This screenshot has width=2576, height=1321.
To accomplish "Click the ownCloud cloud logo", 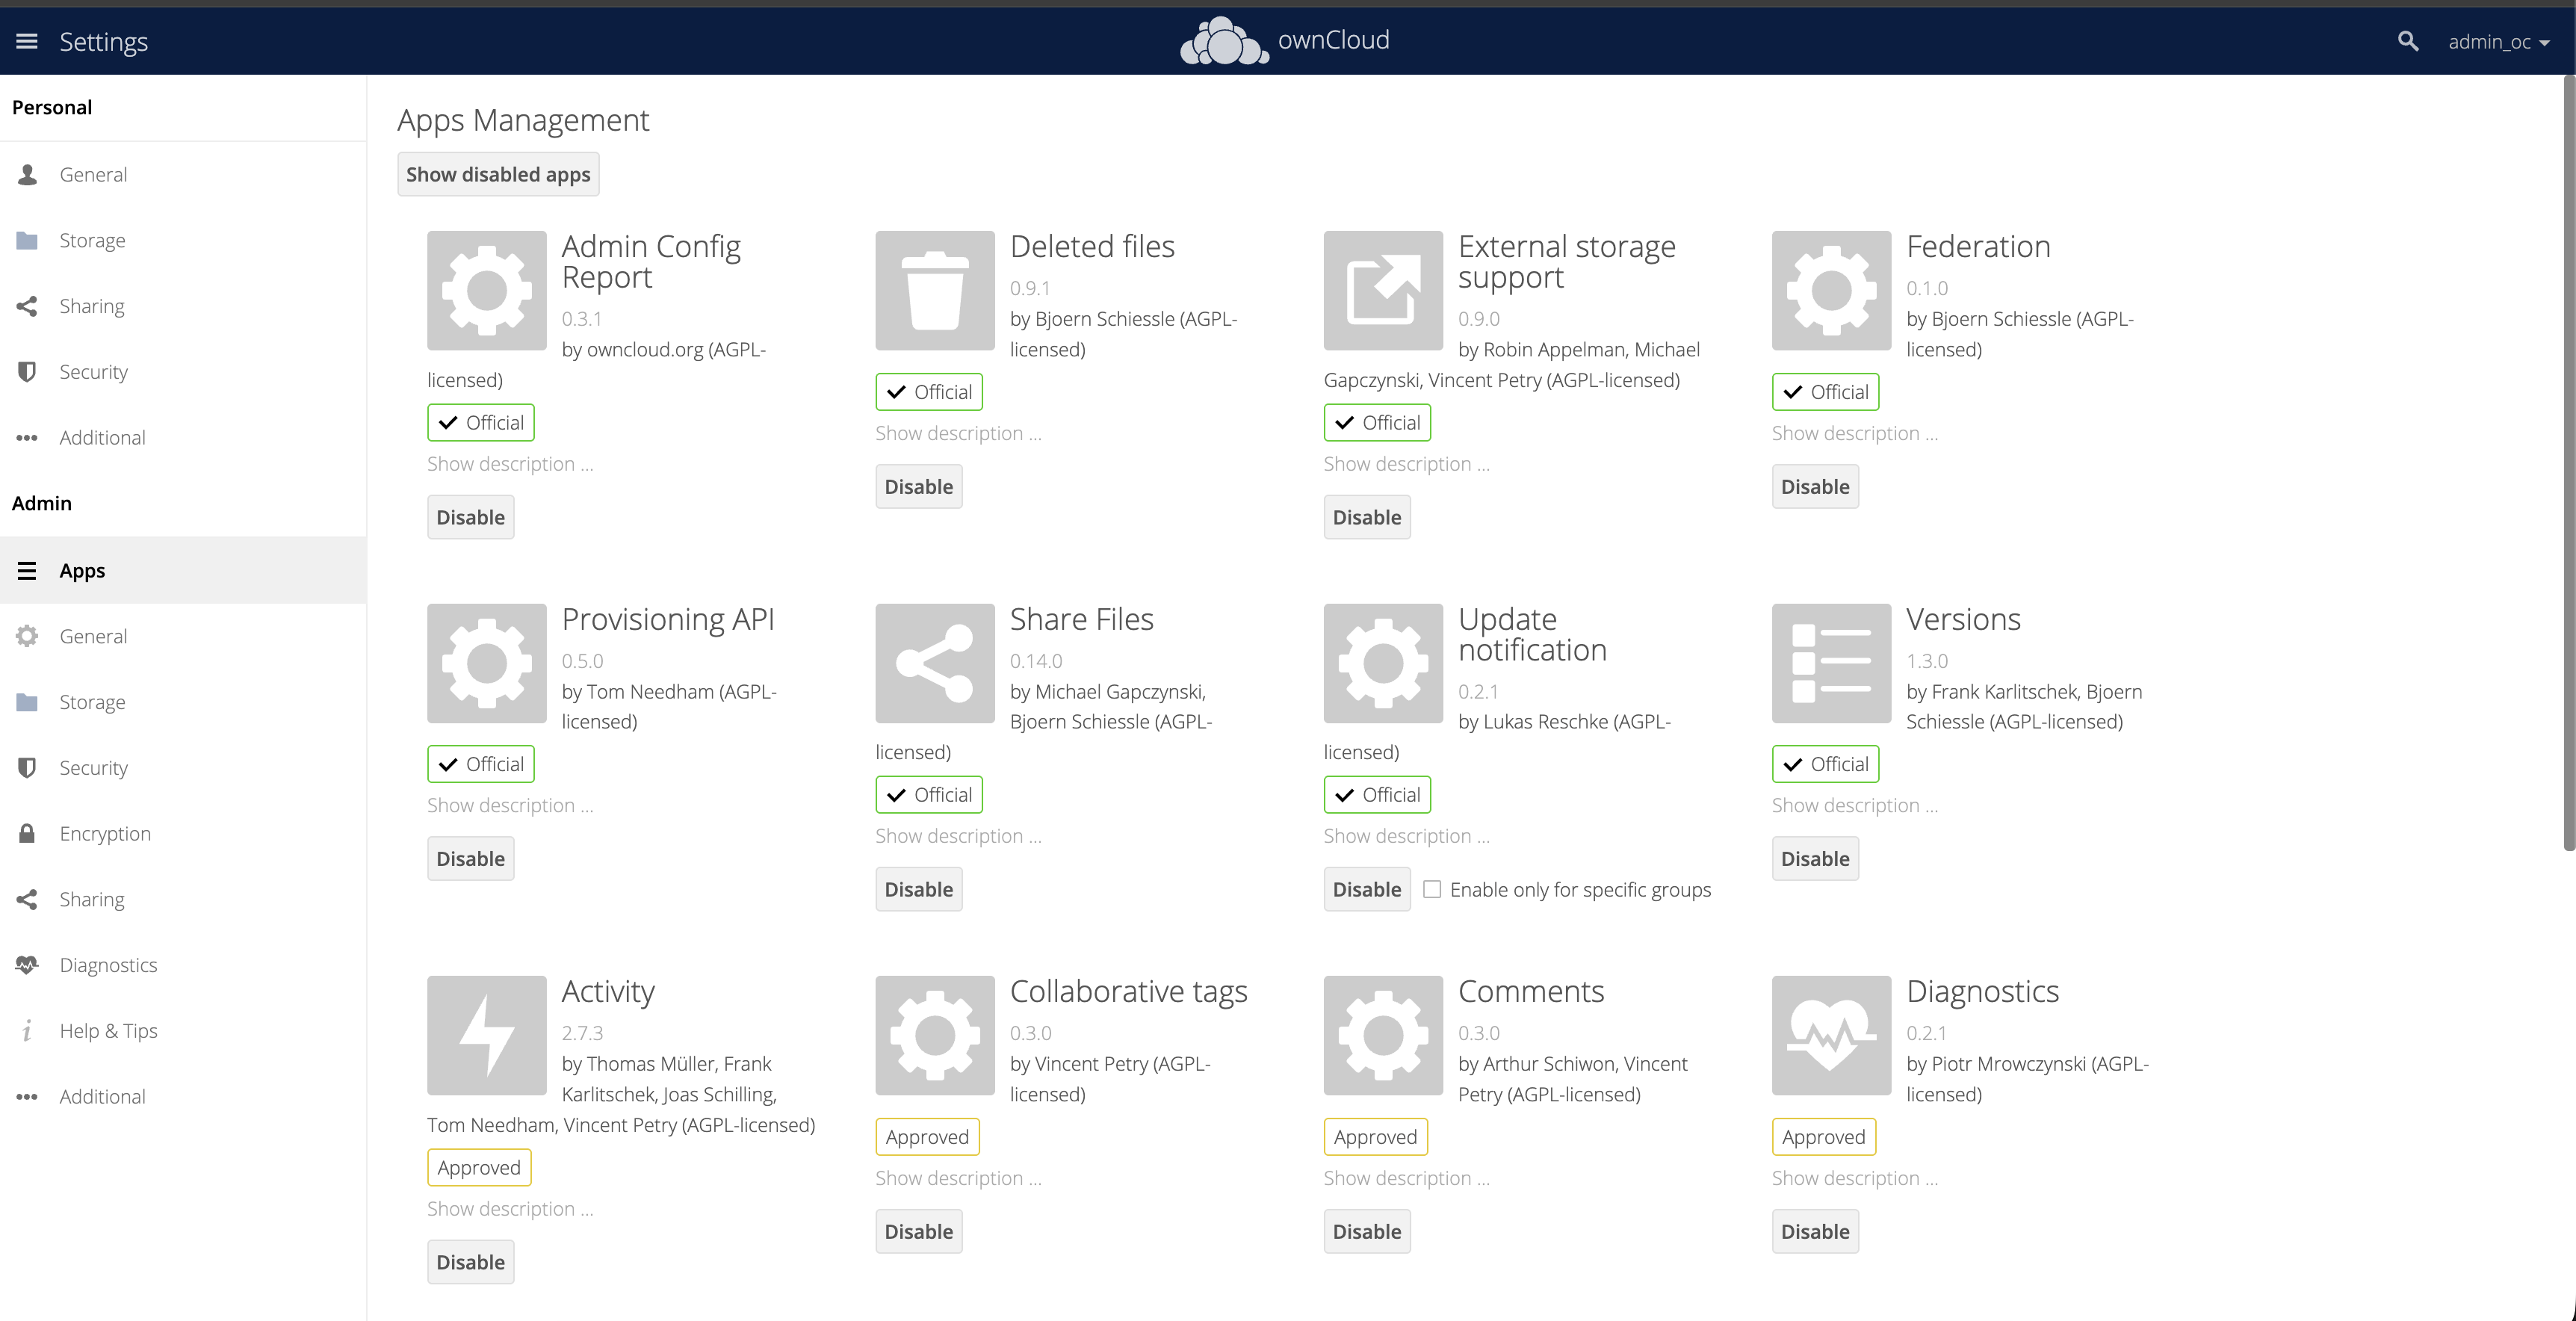I will (1222, 40).
